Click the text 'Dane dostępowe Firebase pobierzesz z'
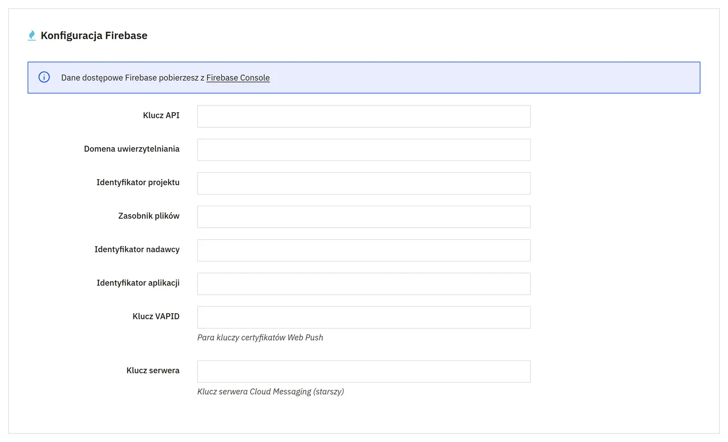 coord(133,78)
